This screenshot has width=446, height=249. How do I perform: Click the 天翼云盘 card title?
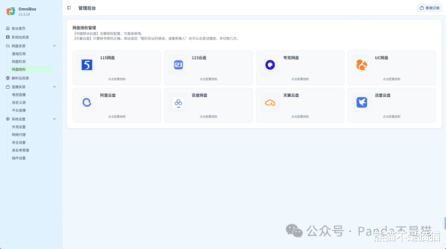(x=291, y=95)
